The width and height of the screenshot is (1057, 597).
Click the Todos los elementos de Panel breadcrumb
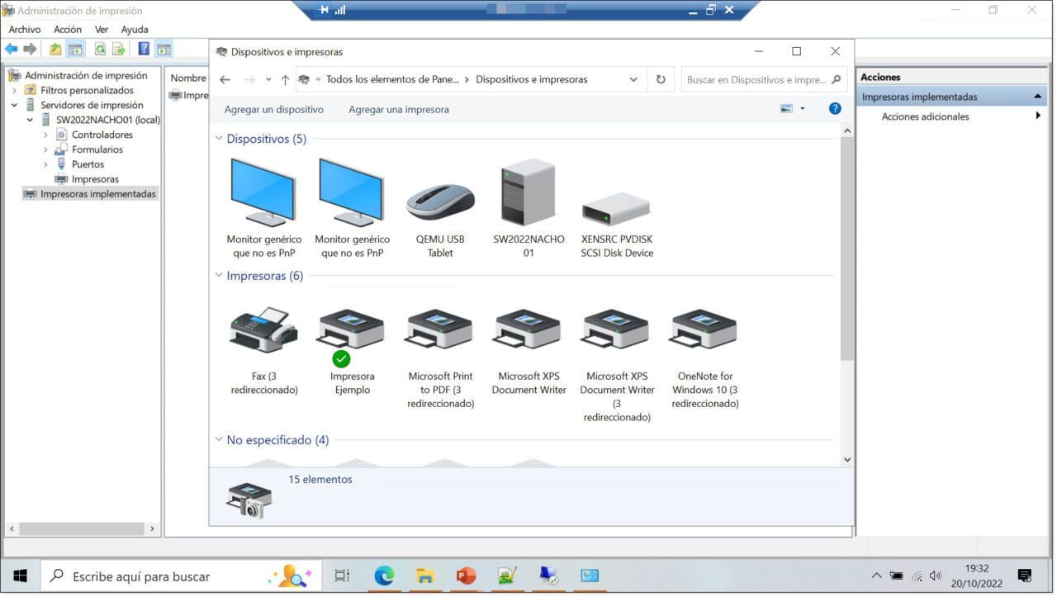point(391,79)
